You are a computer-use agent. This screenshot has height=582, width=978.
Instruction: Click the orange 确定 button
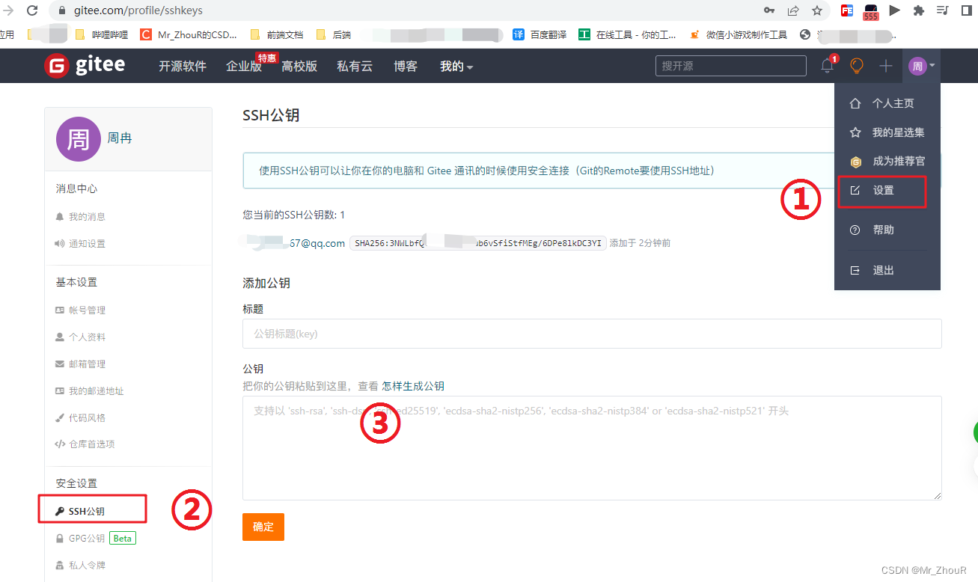pos(263,527)
